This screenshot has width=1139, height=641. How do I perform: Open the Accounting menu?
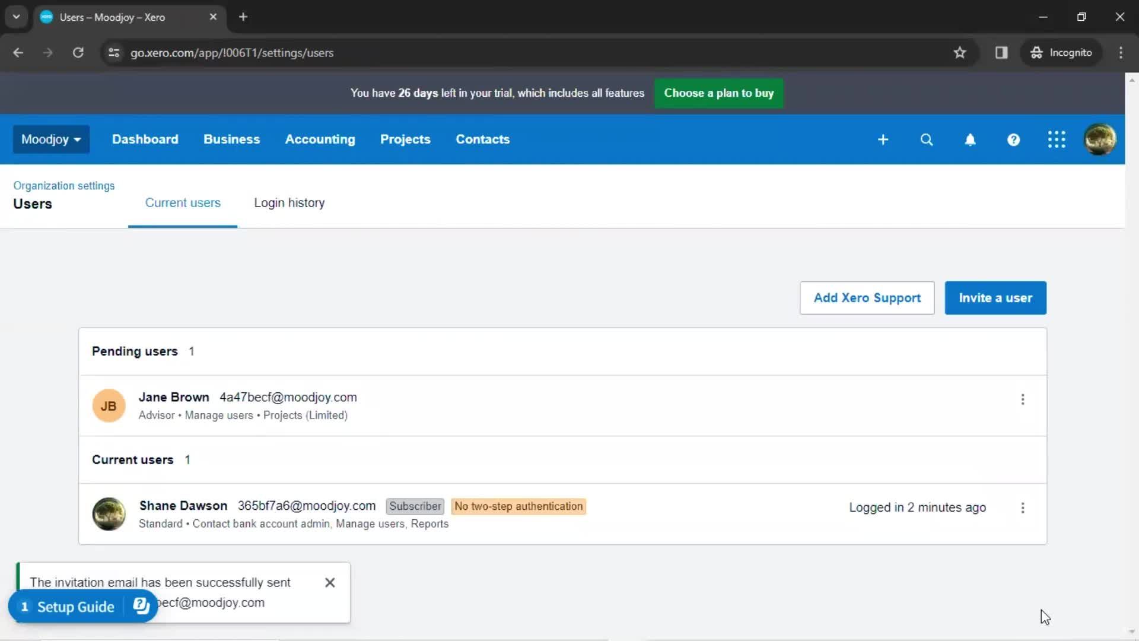(x=320, y=139)
